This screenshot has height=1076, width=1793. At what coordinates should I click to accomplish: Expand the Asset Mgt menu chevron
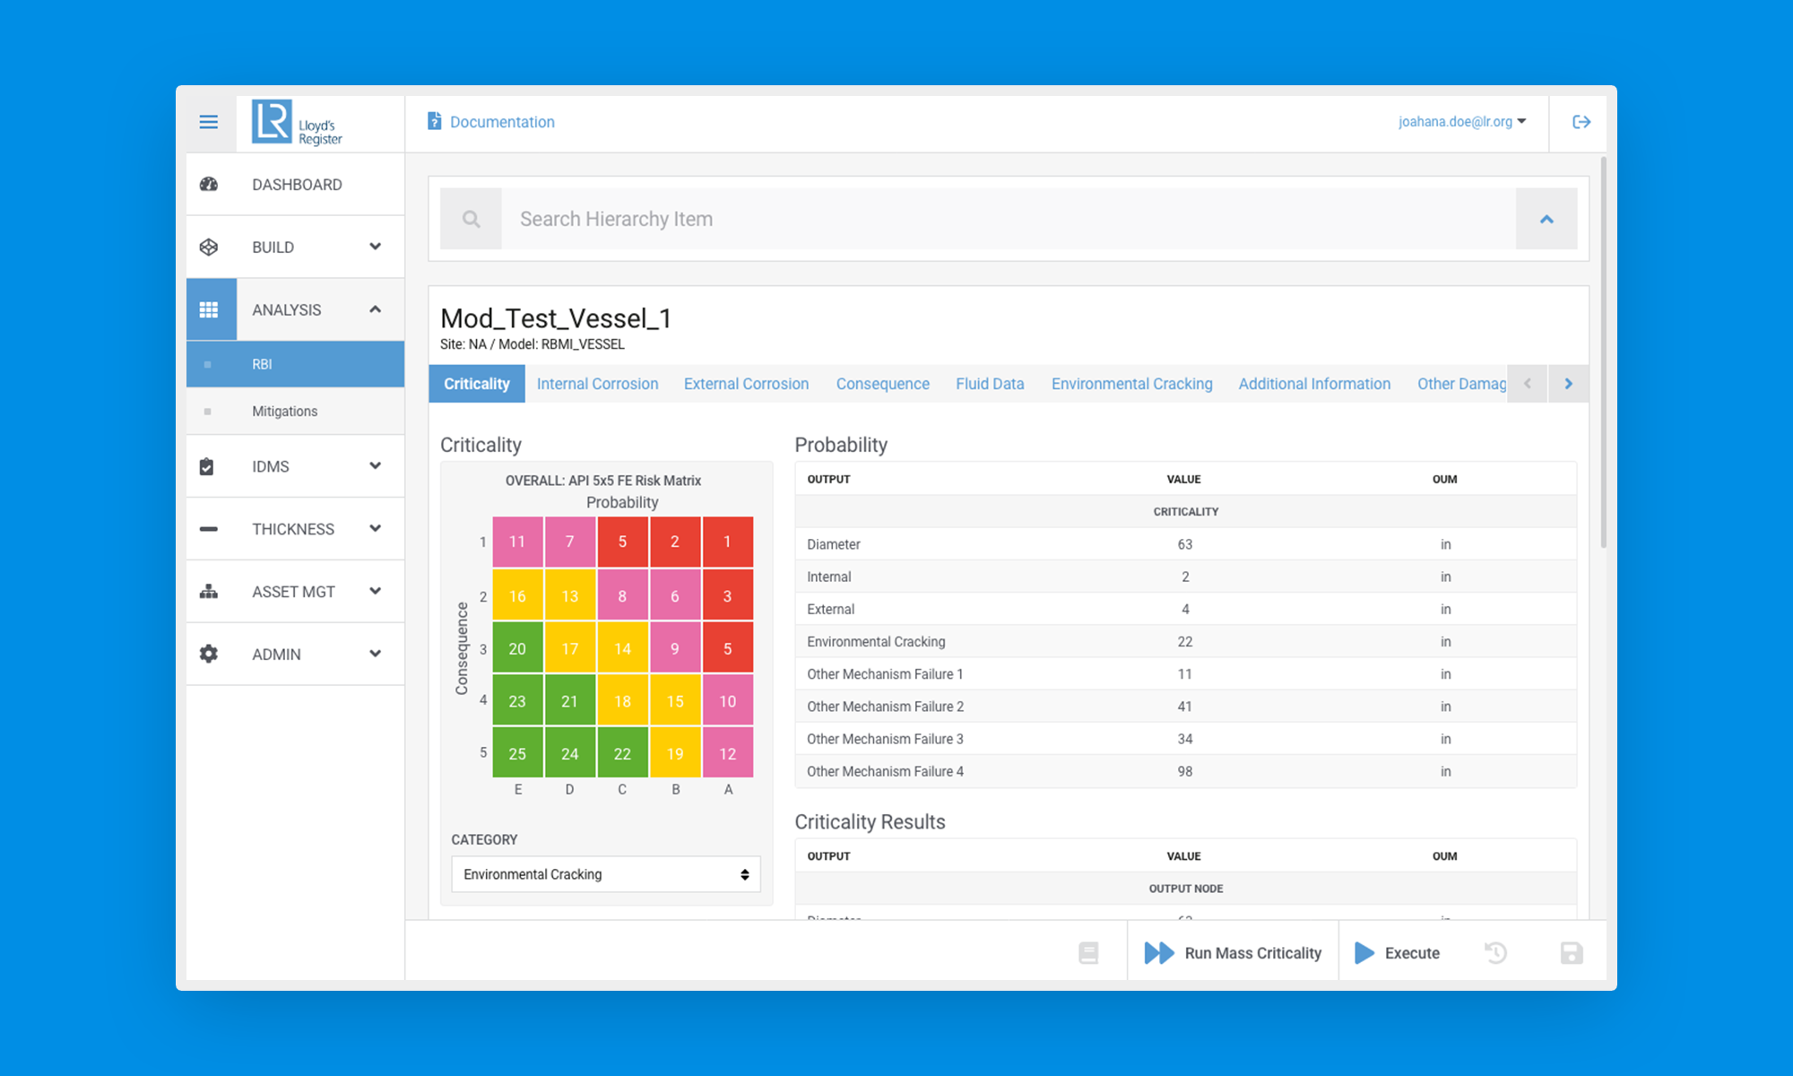tap(375, 592)
